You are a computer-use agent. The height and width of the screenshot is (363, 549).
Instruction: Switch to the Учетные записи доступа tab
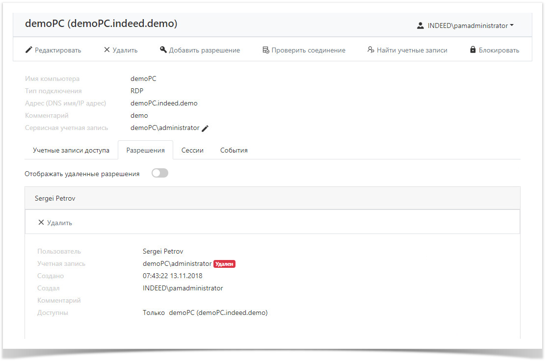[71, 151]
